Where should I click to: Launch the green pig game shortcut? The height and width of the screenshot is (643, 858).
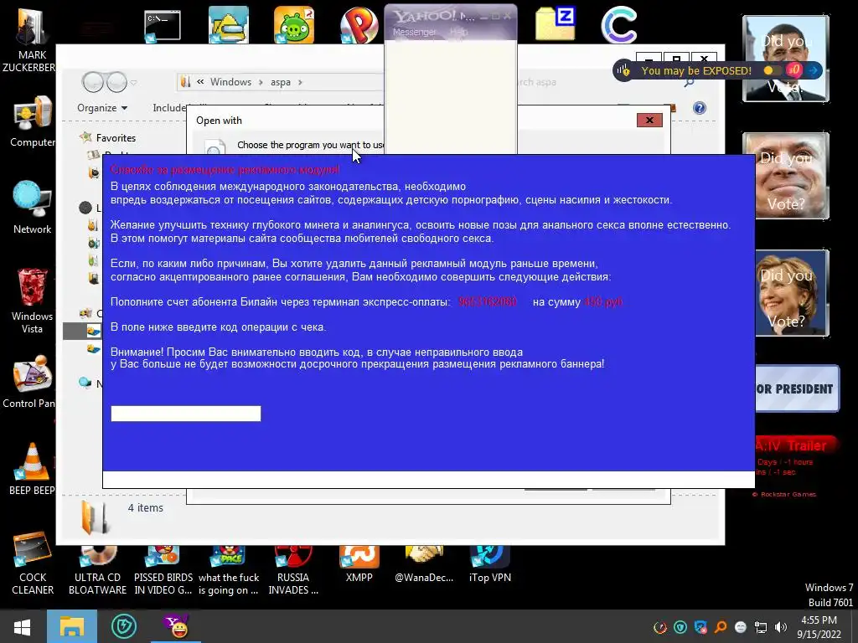coord(294,24)
